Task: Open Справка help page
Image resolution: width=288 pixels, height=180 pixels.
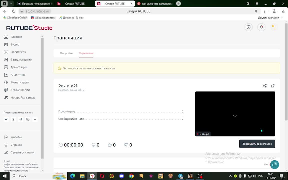Action: point(13,145)
